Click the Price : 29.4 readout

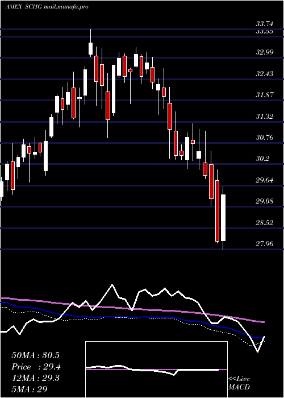36,367
